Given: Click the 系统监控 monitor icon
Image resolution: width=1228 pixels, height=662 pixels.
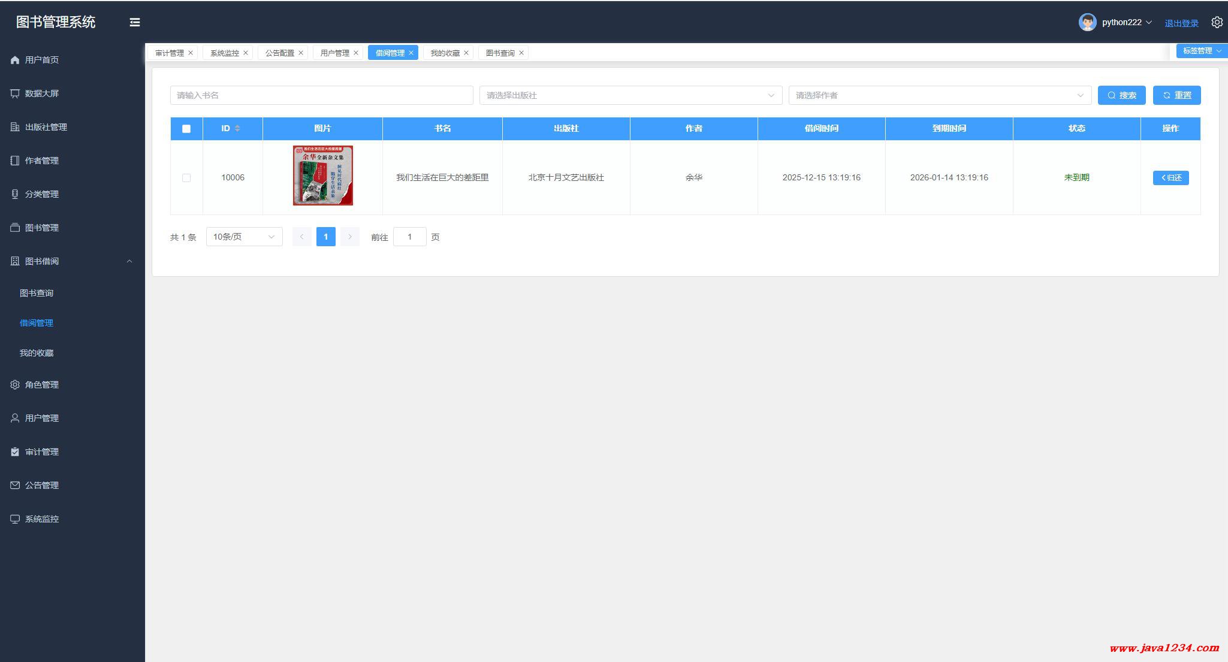Looking at the screenshot, I should (15, 519).
